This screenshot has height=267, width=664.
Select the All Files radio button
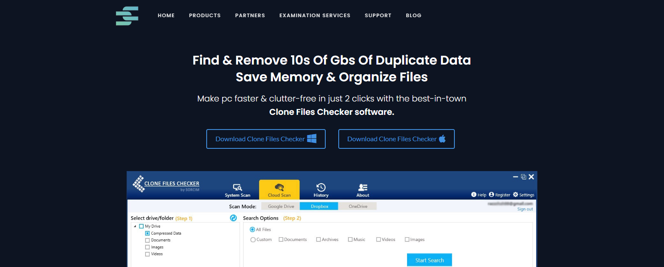(252, 230)
